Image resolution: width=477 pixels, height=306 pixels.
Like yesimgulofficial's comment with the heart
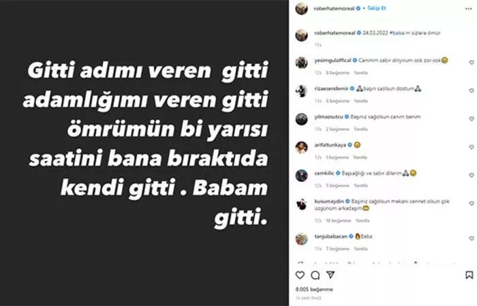pos(472,62)
